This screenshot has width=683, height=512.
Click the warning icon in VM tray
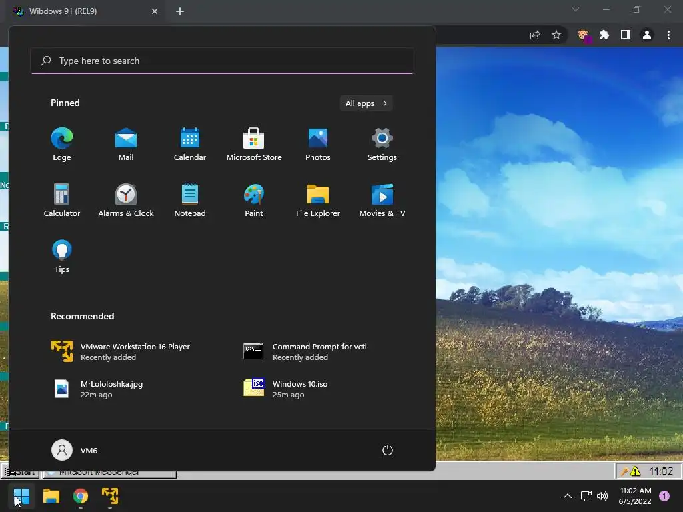click(636, 471)
